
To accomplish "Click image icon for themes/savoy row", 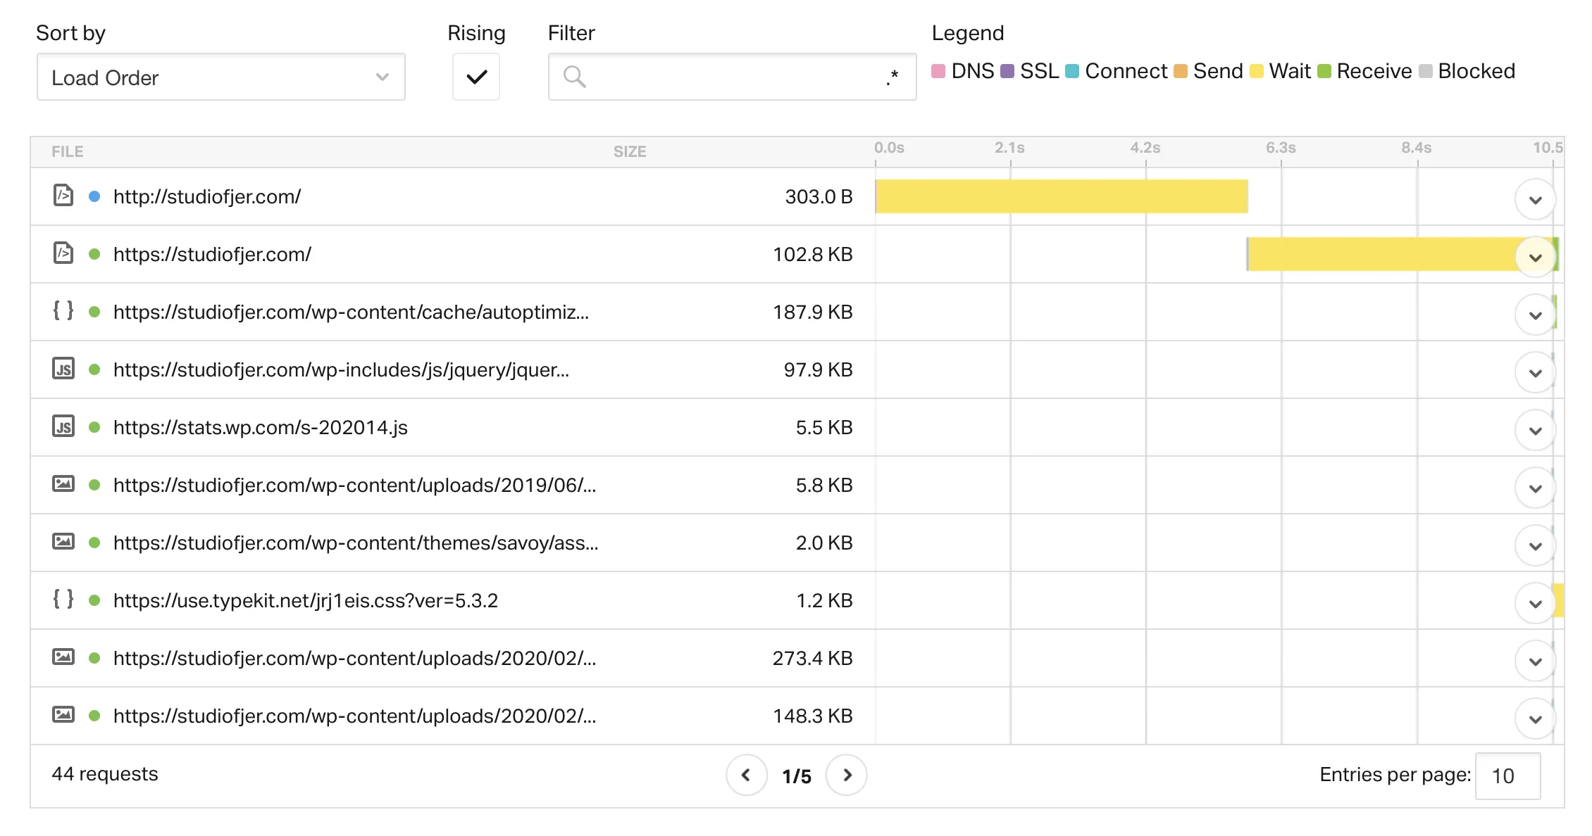I will tap(63, 541).
